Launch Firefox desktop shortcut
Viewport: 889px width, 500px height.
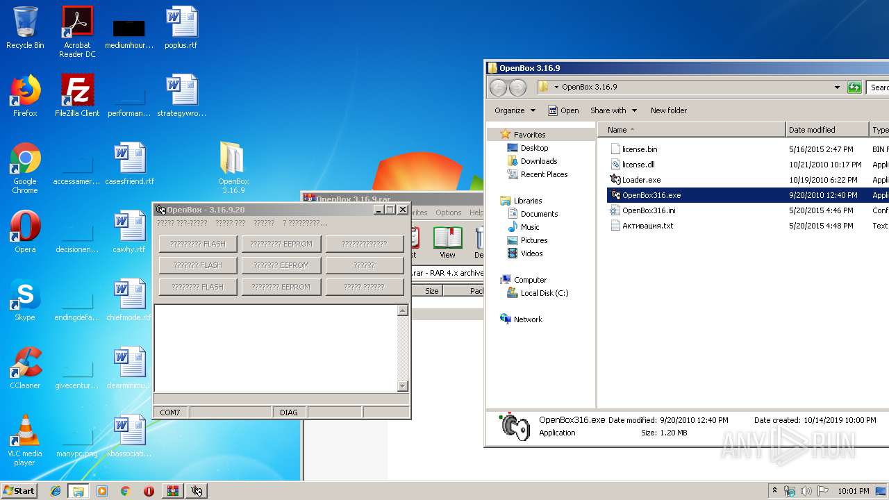(25, 96)
